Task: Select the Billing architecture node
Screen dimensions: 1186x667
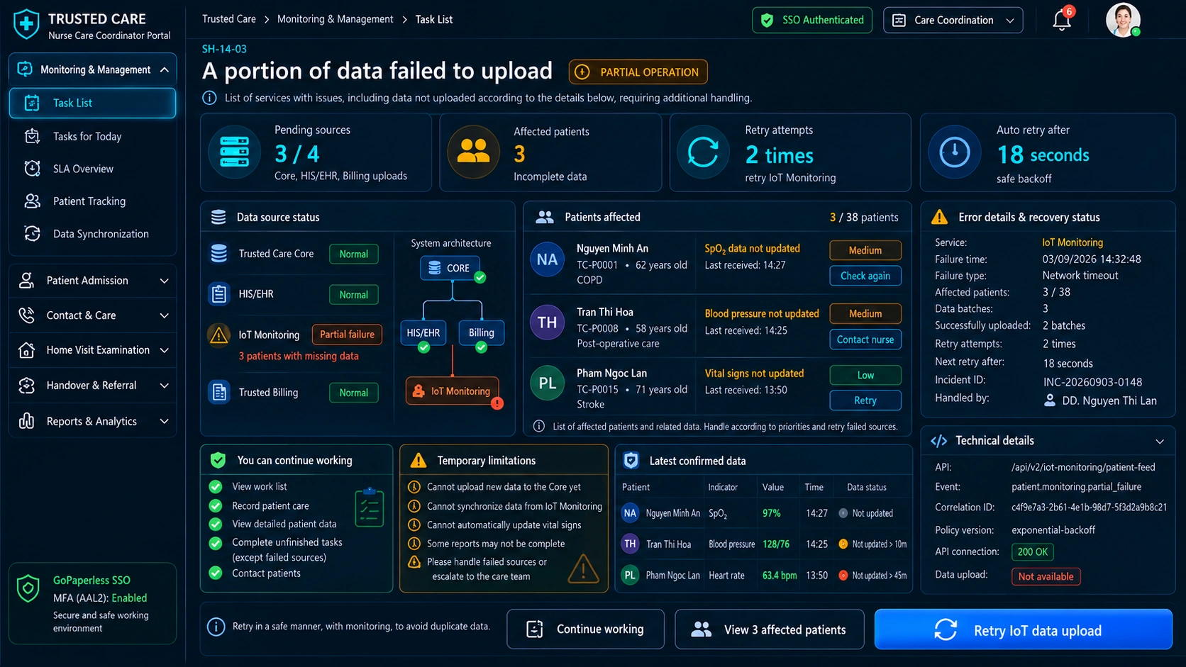Action: pyautogui.click(x=481, y=332)
